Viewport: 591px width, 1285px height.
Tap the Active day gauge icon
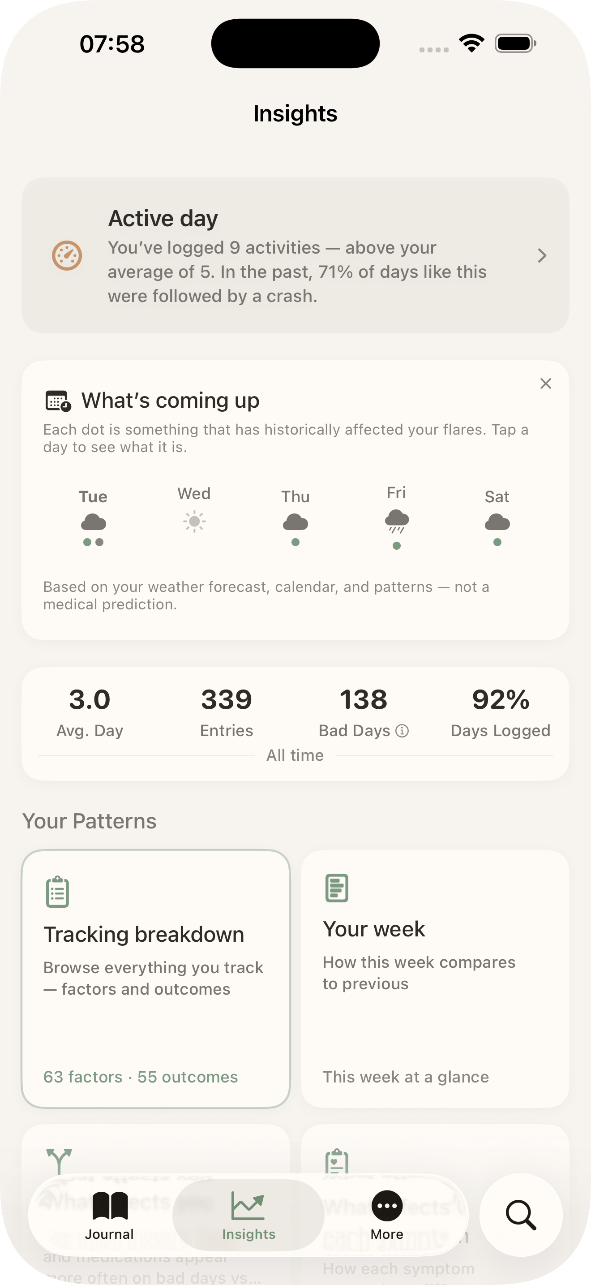[x=67, y=256]
